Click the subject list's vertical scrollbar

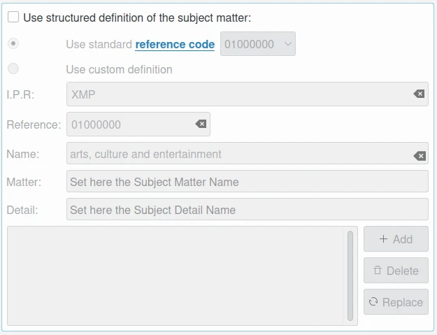pyautogui.click(x=350, y=275)
